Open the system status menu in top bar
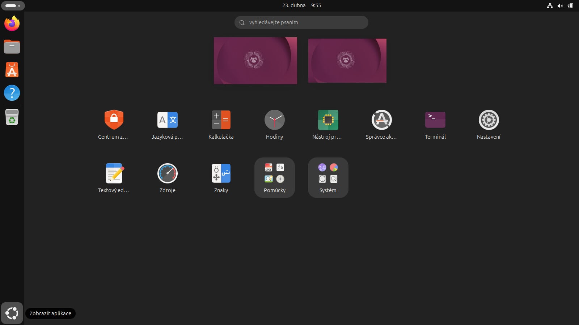579x325 pixels. [560, 5]
